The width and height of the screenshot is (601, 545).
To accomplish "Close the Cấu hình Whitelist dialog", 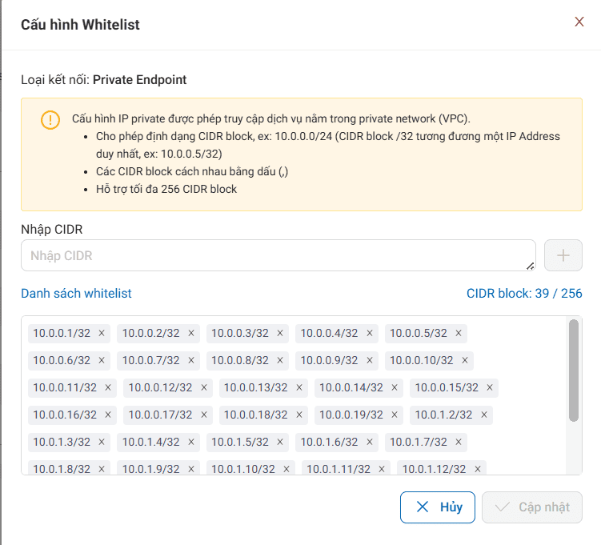I will coord(579,22).
